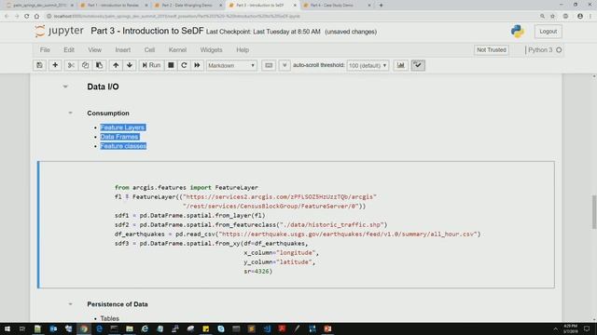Click the browser back arrow

pos(7,16)
